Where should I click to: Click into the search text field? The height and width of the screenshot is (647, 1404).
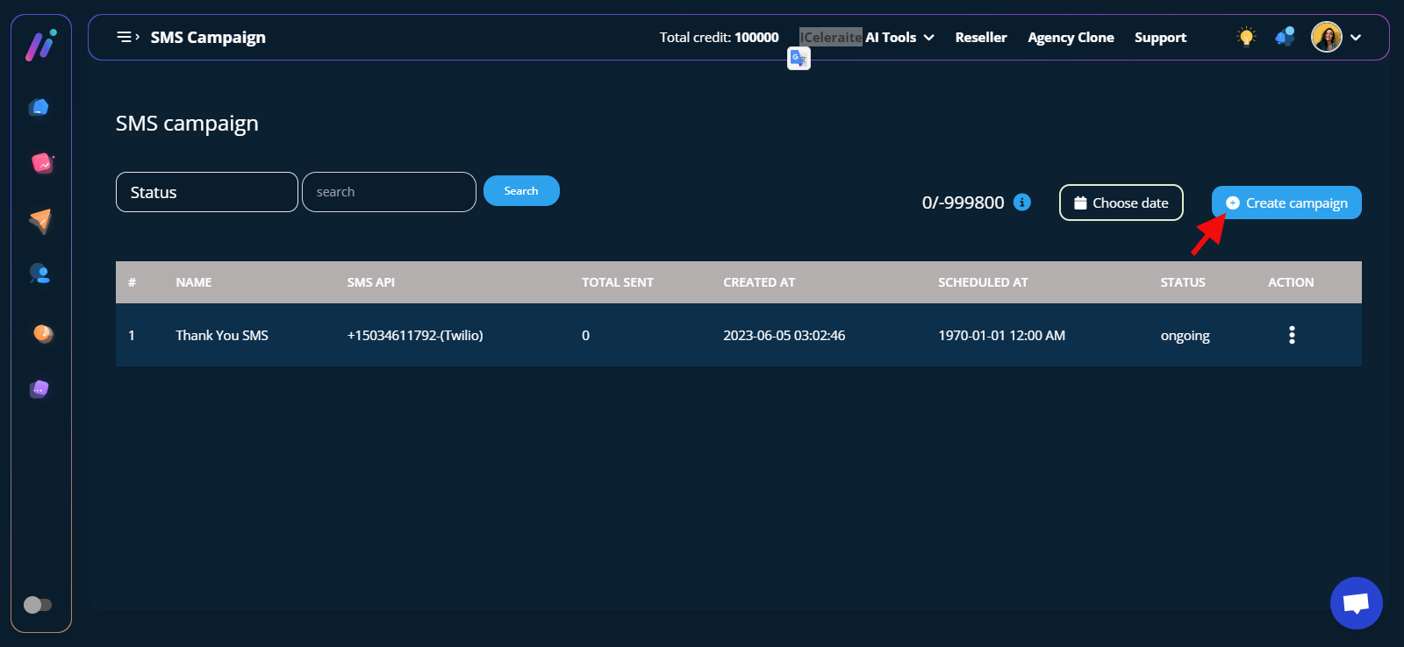point(389,192)
